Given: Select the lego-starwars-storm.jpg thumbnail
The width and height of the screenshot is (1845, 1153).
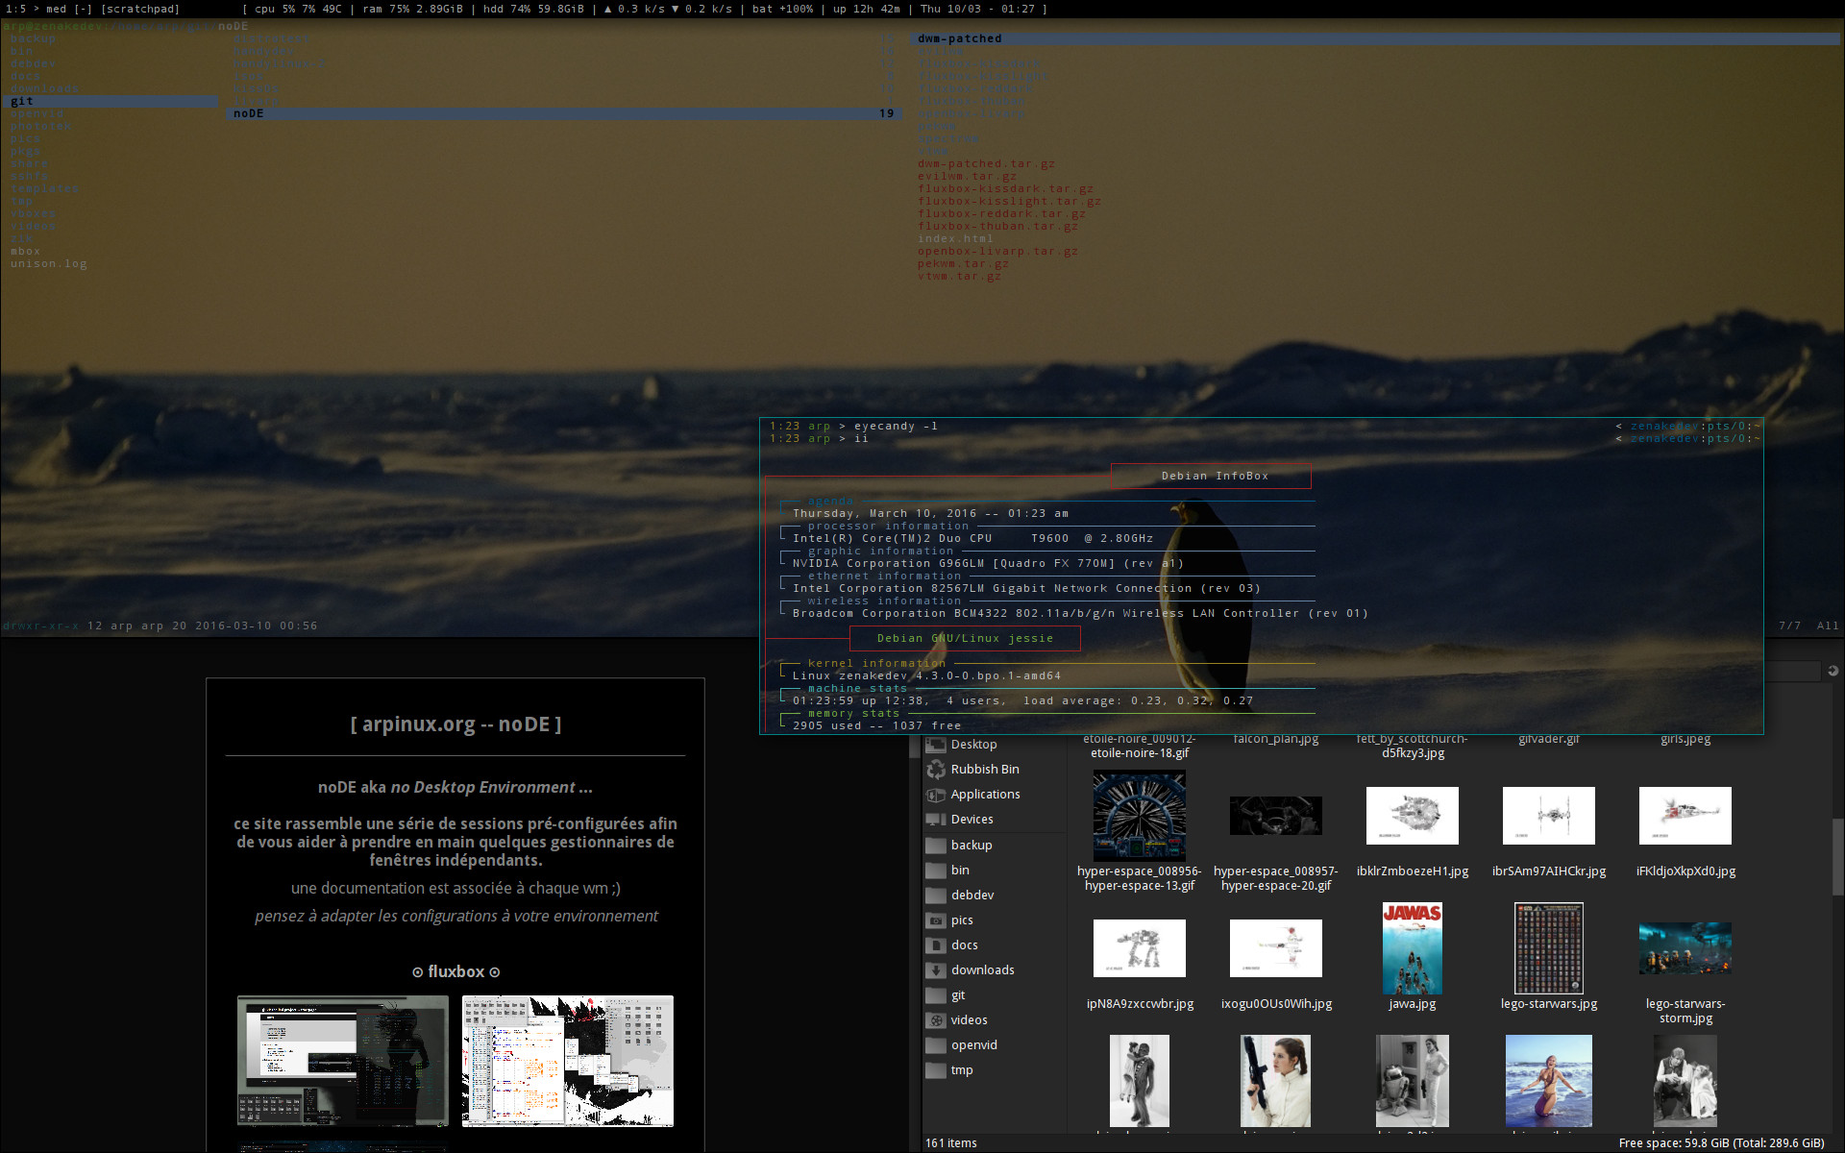Looking at the screenshot, I should click(x=1685, y=948).
